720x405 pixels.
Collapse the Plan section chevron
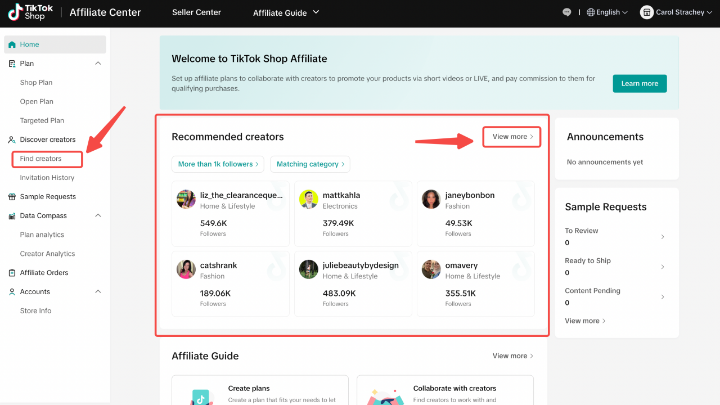point(98,64)
